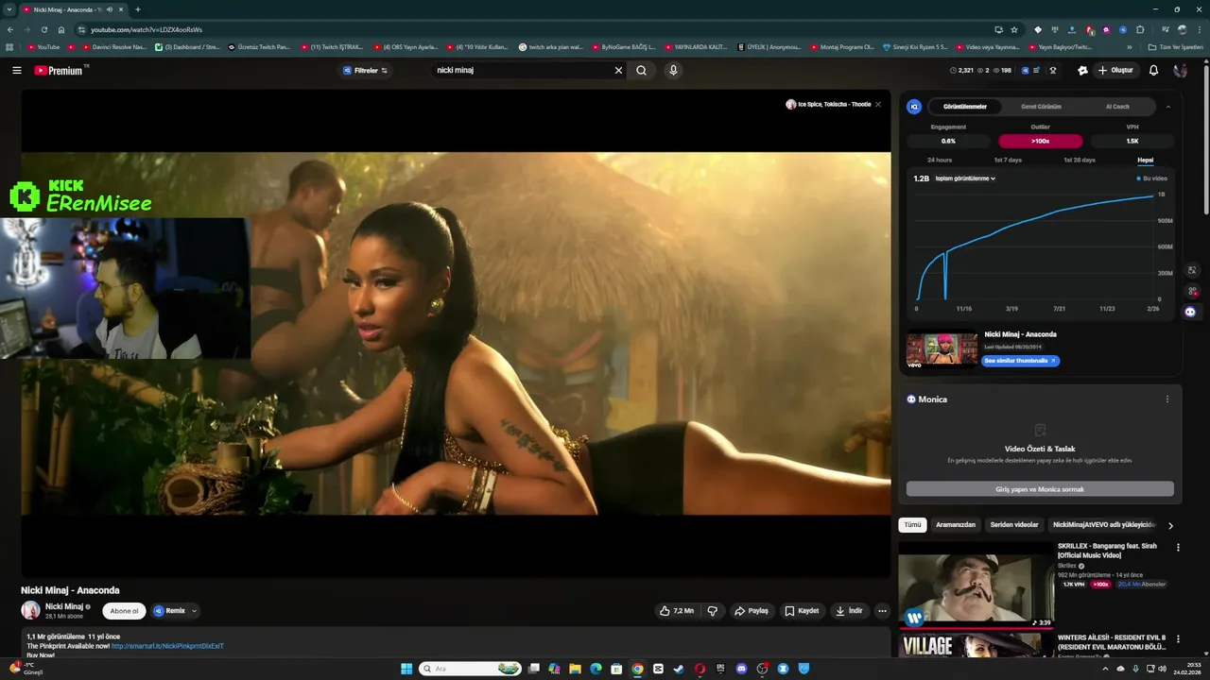The height and width of the screenshot is (680, 1210).
Task: Choose the 1st 7 days range
Action: click(x=1007, y=160)
